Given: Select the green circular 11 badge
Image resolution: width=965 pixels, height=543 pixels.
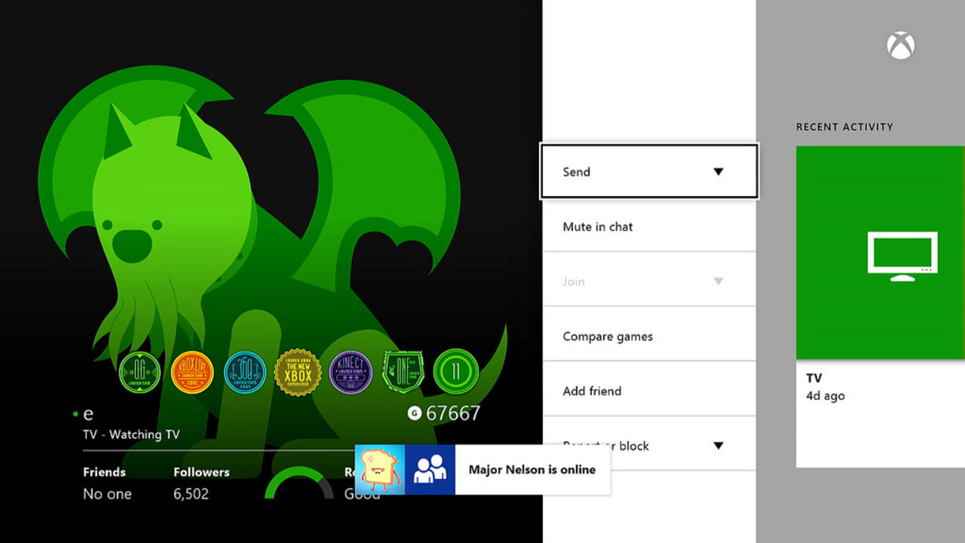Looking at the screenshot, I should 455,371.
